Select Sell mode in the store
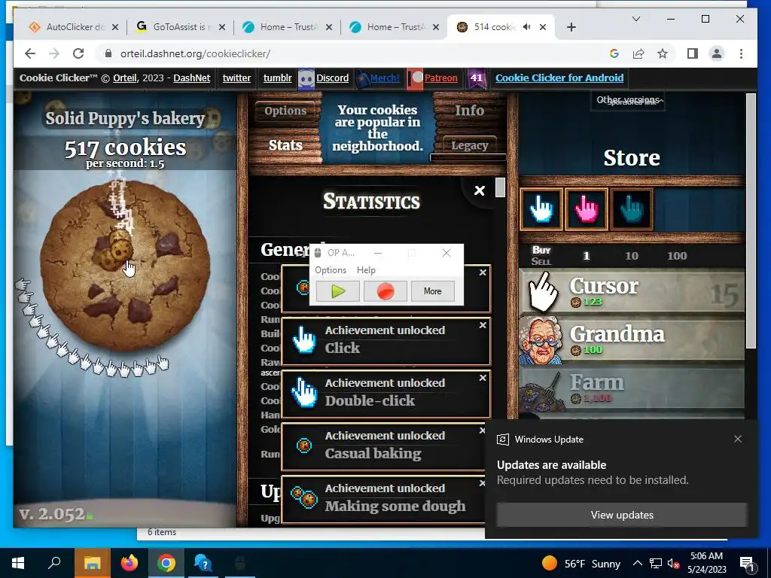Screen dimensions: 771x578 click(541, 261)
